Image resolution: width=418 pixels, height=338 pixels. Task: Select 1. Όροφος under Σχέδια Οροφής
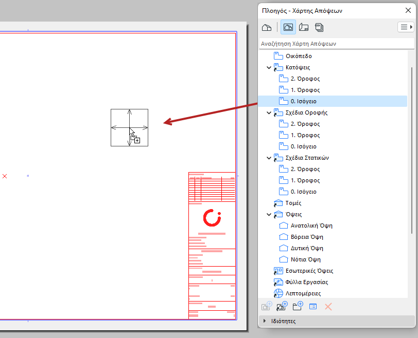[299, 135]
